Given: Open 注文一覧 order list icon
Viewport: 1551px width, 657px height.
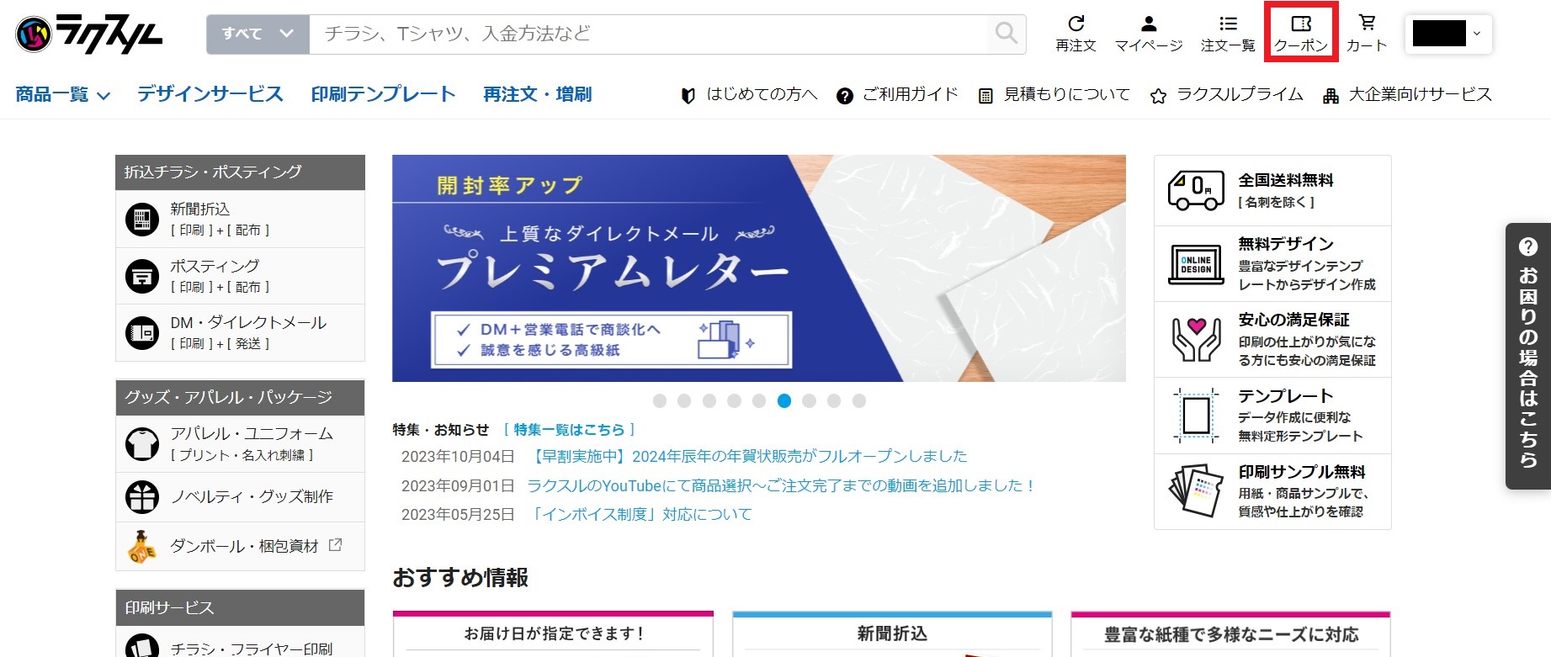Looking at the screenshot, I should 1228,24.
